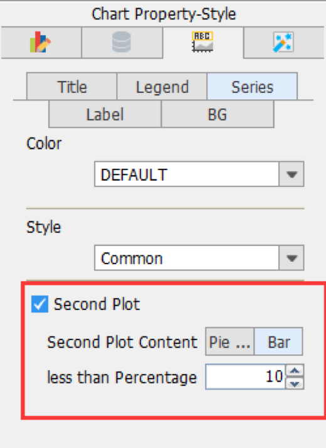Open the DEFAULT color combo box
The height and width of the screenshot is (448, 326).
199,174
